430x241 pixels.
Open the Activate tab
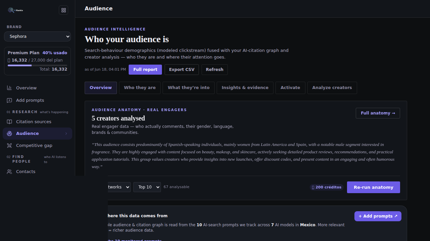coord(290,88)
